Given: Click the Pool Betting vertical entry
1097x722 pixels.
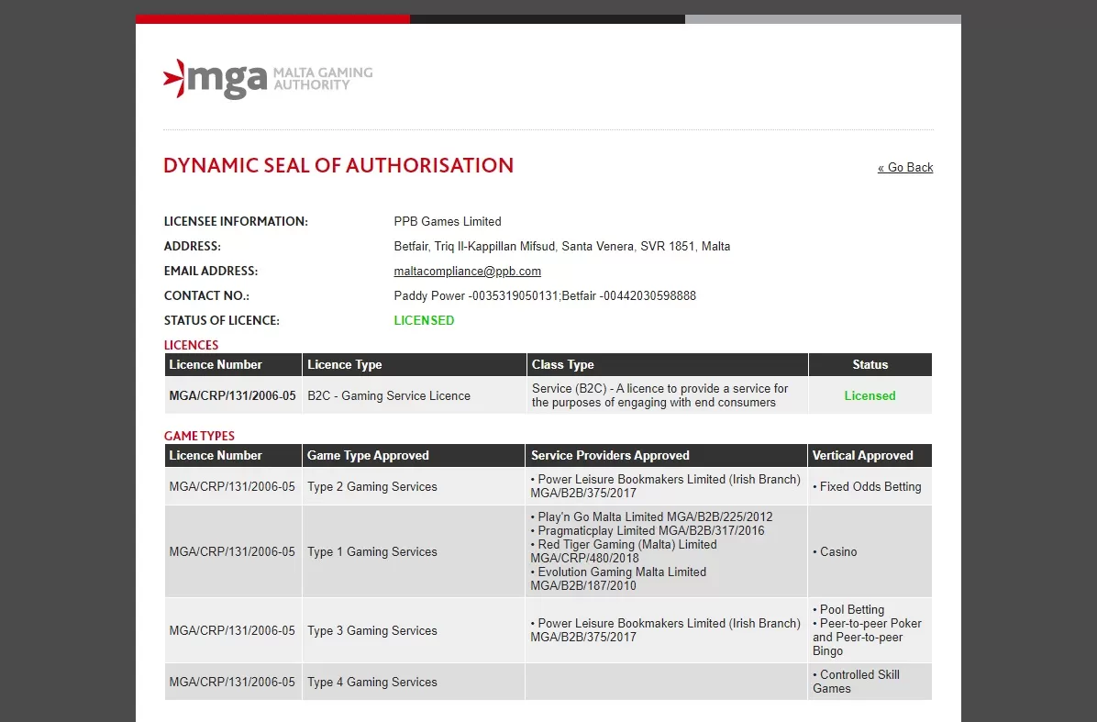Looking at the screenshot, I should (848, 609).
